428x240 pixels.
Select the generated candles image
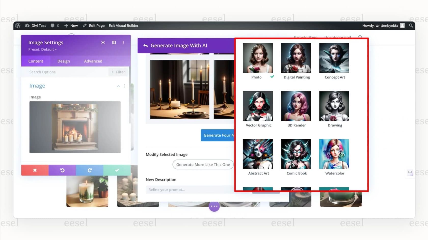tap(180, 89)
